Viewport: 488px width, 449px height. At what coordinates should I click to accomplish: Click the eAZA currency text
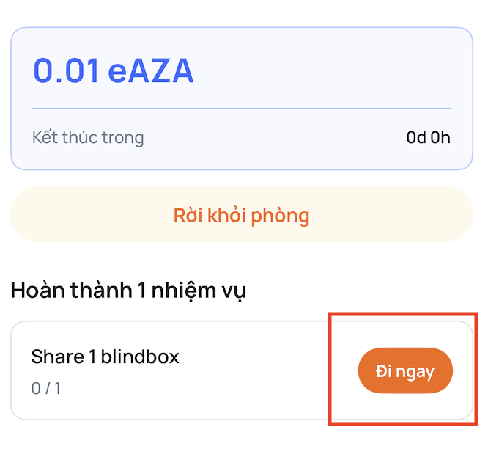[151, 70]
